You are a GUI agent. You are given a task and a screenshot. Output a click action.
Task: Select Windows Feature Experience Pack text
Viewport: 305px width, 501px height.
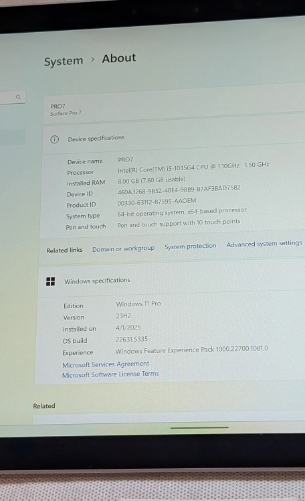192,350
